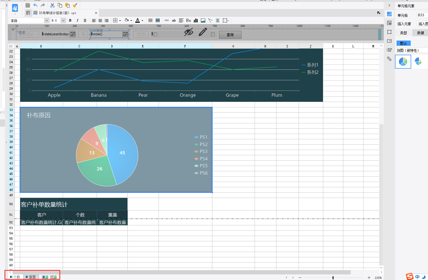Screen dimensions: 428x280
Task: Click the Paste clipboard icon
Action: [x=68, y=5]
